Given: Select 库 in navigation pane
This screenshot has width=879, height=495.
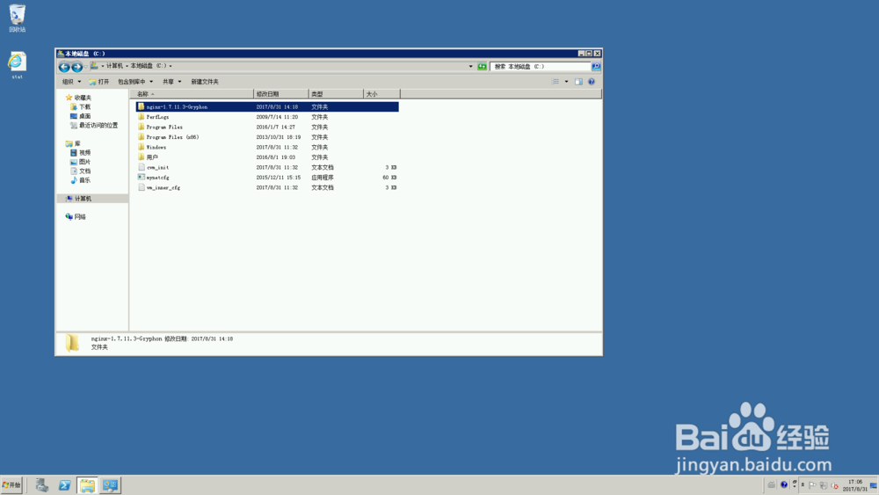Looking at the screenshot, I should coord(73,143).
